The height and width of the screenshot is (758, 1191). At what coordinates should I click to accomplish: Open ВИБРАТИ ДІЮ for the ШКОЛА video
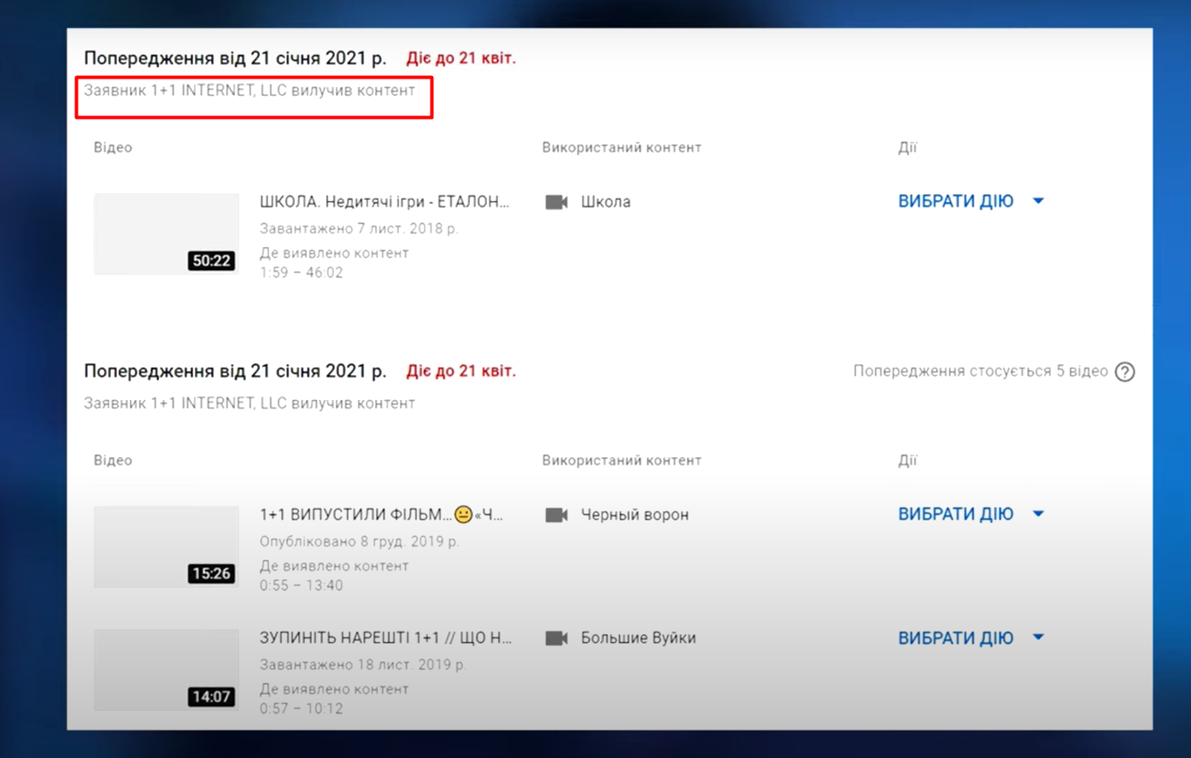pos(971,201)
